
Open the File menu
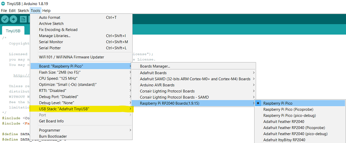click(4, 10)
